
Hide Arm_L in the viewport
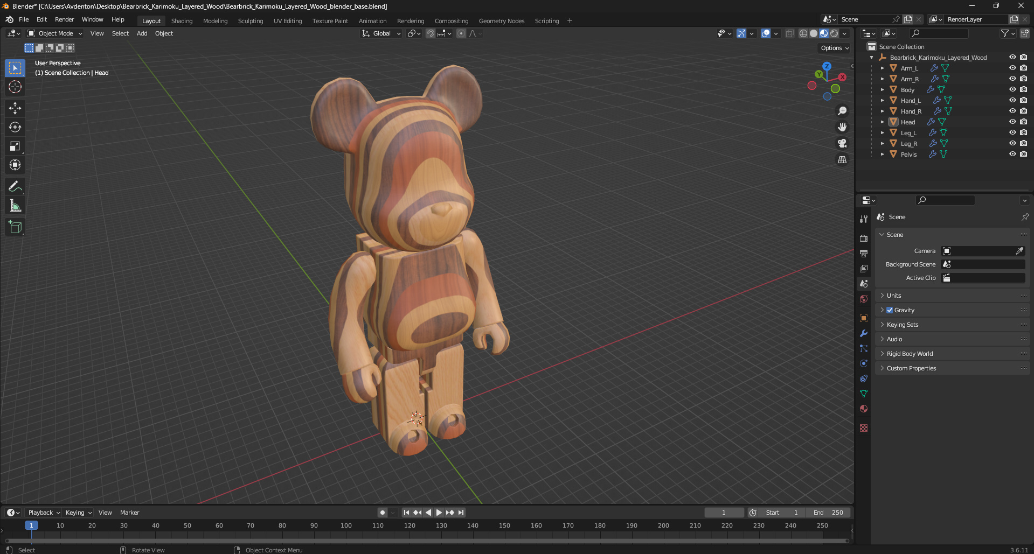coord(1012,68)
